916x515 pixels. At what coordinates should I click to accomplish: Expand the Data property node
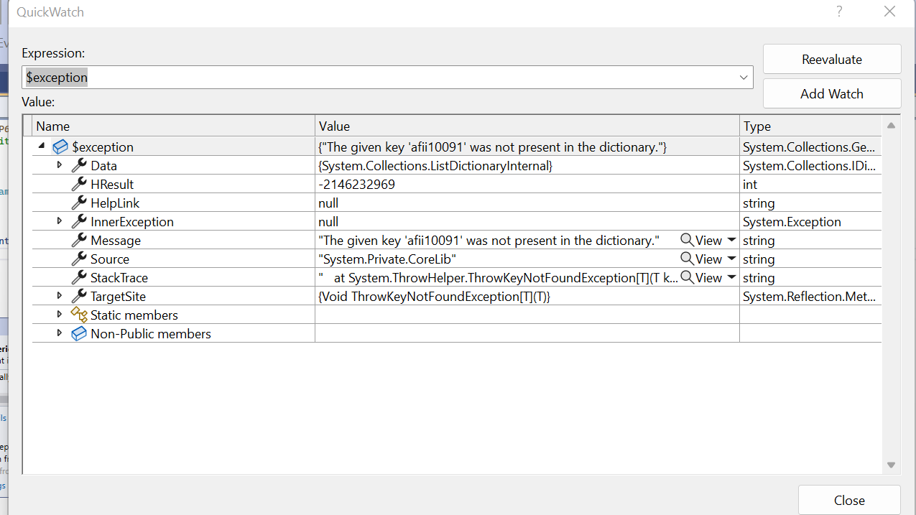[x=60, y=166]
